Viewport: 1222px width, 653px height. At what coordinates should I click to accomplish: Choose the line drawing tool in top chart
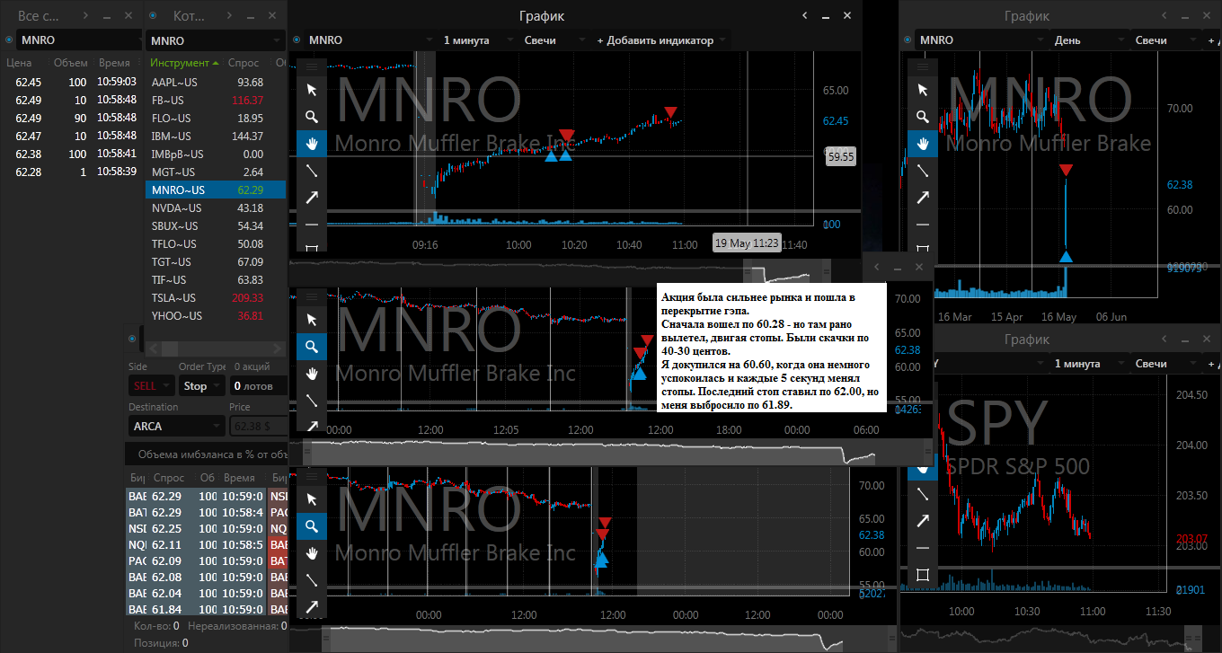(312, 171)
